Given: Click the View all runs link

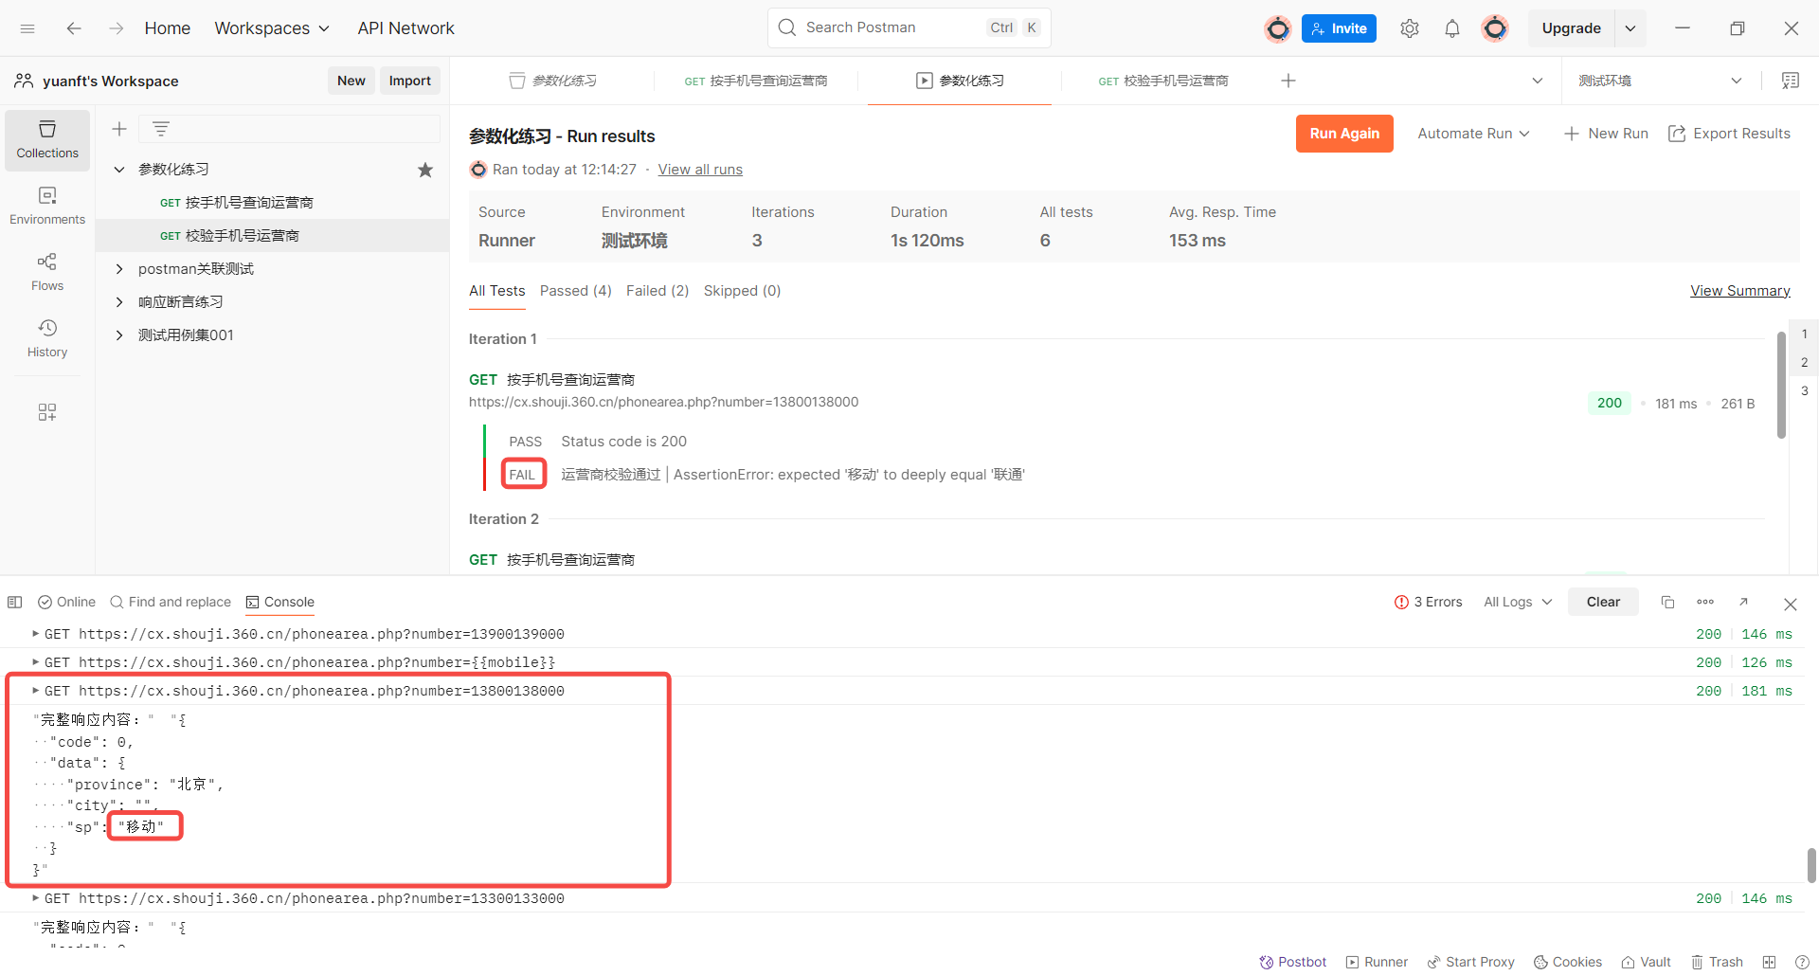Looking at the screenshot, I should click(700, 170).
